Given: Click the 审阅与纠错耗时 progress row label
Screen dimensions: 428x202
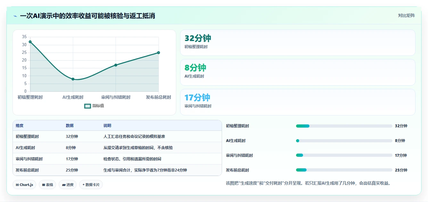Looking at the screenshot, I should click(x=239, y=156).
